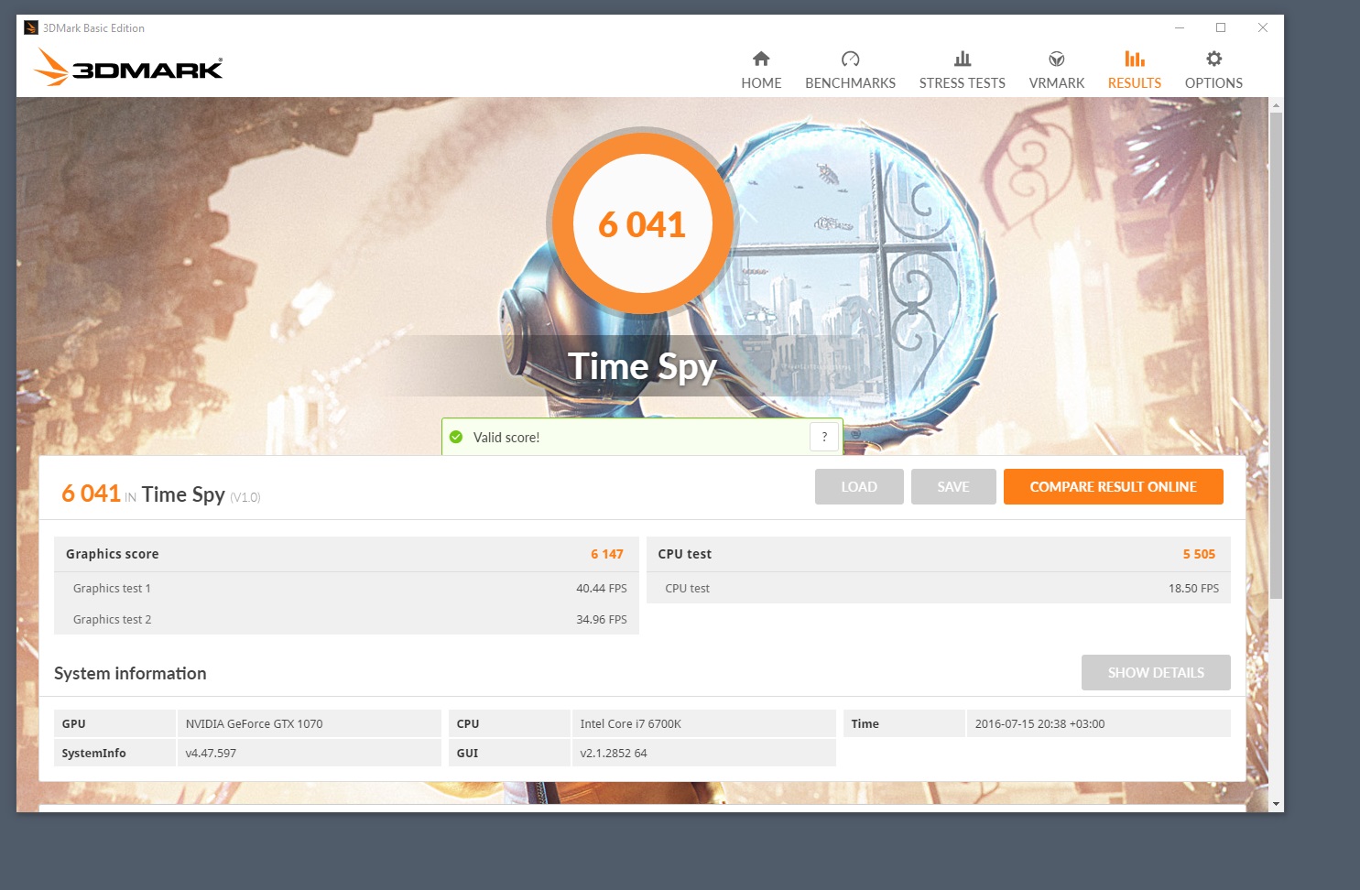Screen dimensions: 1360x890
Task: Click the vertical scrollbar thumb
Action: click(1276, 355)
